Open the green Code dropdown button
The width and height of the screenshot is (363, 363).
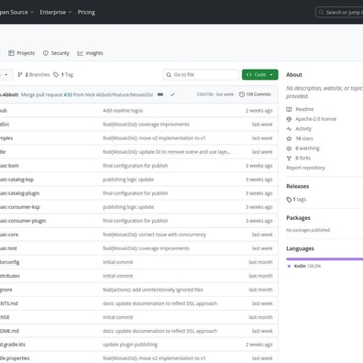[260, 74]
